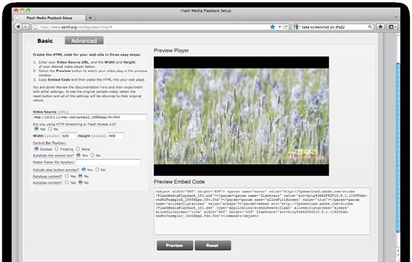This screenshot has height=262, width=412.
Task: Click the search field with 'take screenshot on iPad2'
Action: (334, 27)
